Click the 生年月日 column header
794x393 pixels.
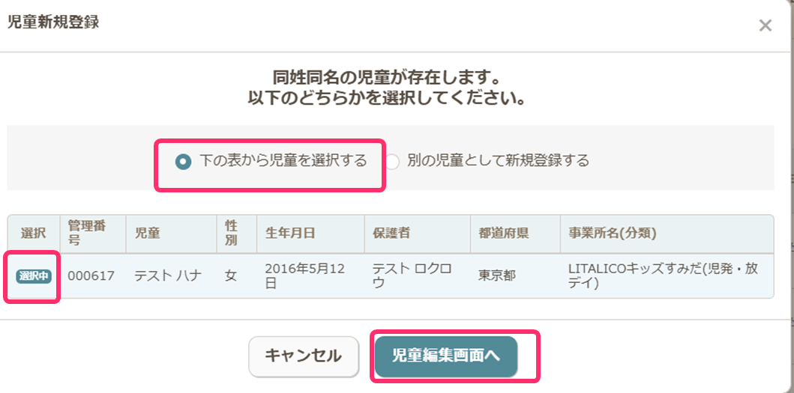pyautogui.click(x=290, y=233)
